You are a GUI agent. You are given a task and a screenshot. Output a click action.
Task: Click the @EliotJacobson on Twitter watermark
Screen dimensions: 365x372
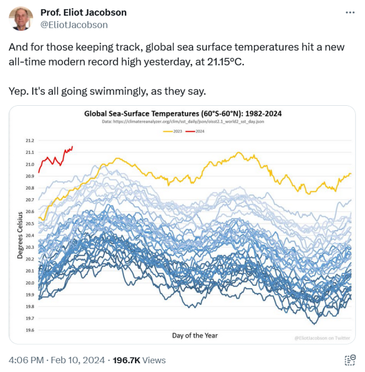click(x=323, y=338)
